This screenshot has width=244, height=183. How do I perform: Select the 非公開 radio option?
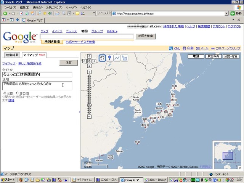[18, 93]
